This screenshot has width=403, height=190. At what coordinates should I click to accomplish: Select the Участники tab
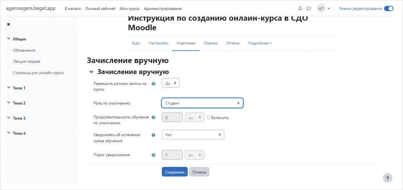(x=186, y=43)
